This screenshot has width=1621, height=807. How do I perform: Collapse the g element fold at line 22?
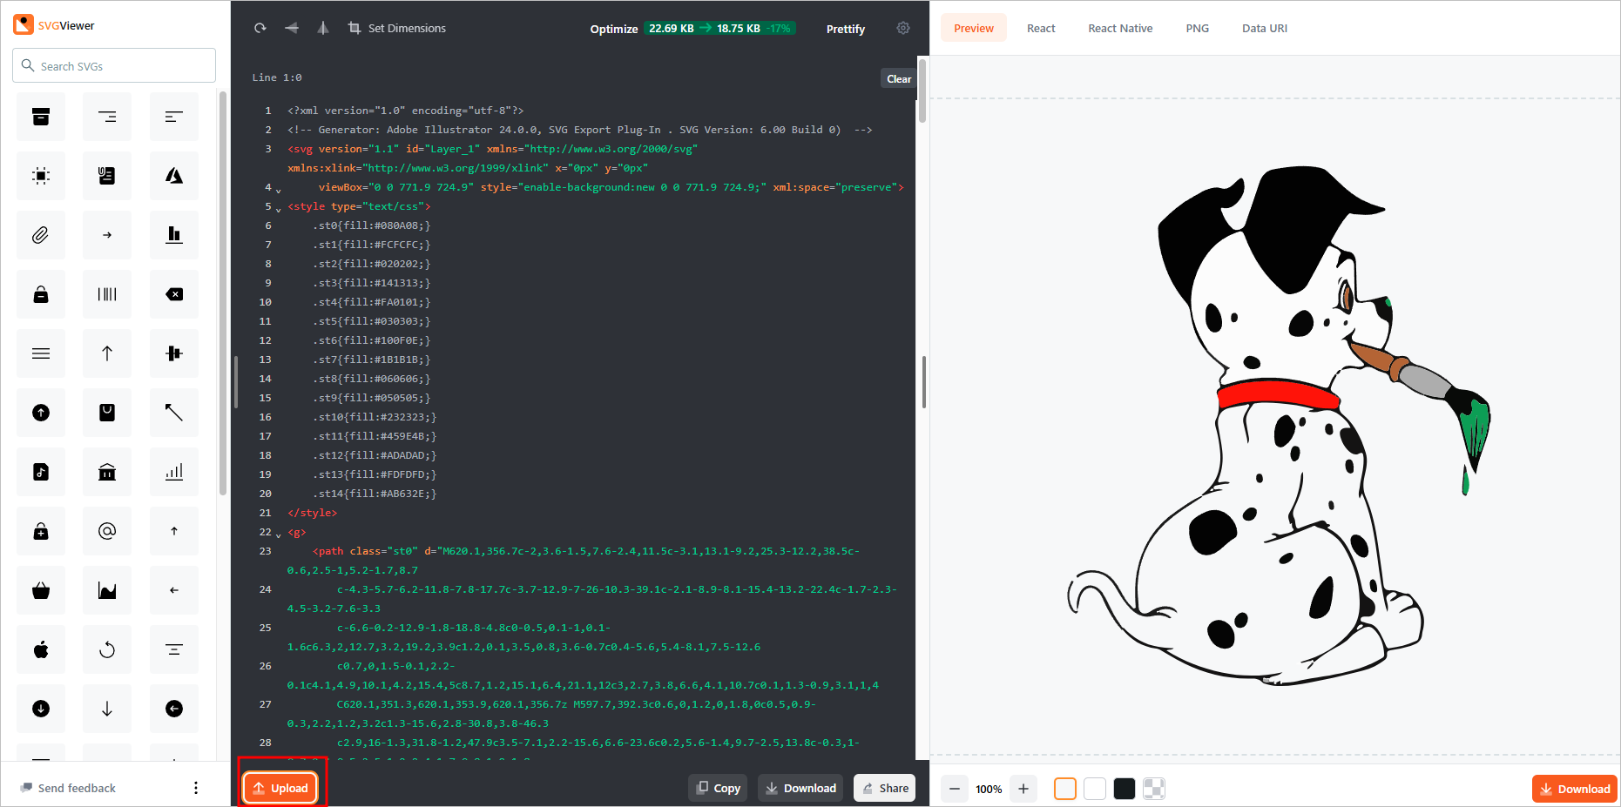click(279, 534)
